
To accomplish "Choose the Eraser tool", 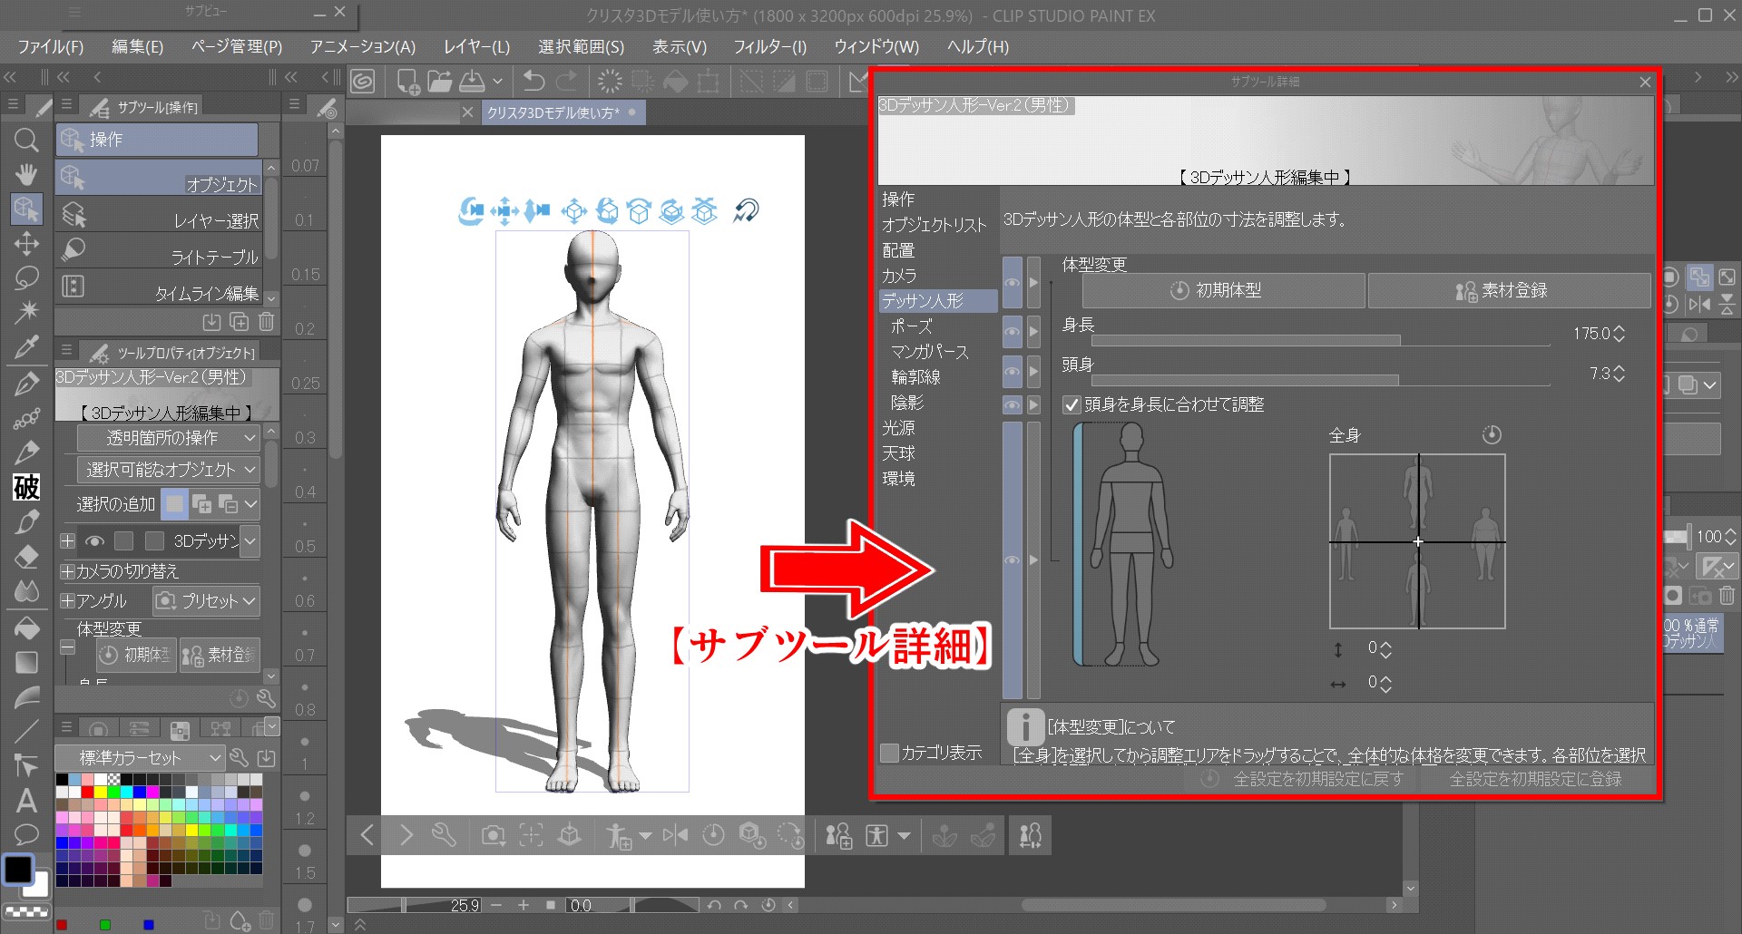I will [x=26, y=557].
